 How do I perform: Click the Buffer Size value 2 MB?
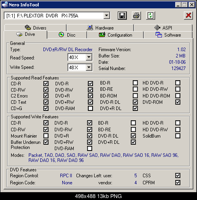click(181, 56)
